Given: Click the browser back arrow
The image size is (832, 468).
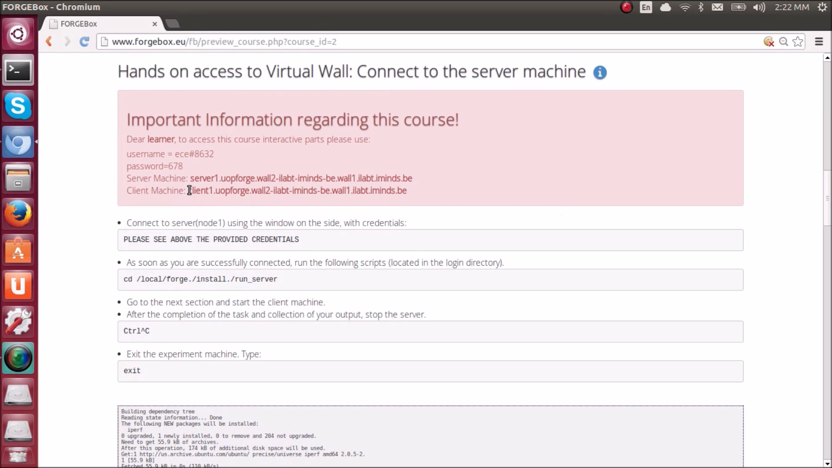Looking at the screenshot, I should pos(49,42).
